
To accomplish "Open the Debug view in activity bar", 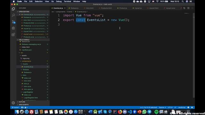I will tap(13, 28).
